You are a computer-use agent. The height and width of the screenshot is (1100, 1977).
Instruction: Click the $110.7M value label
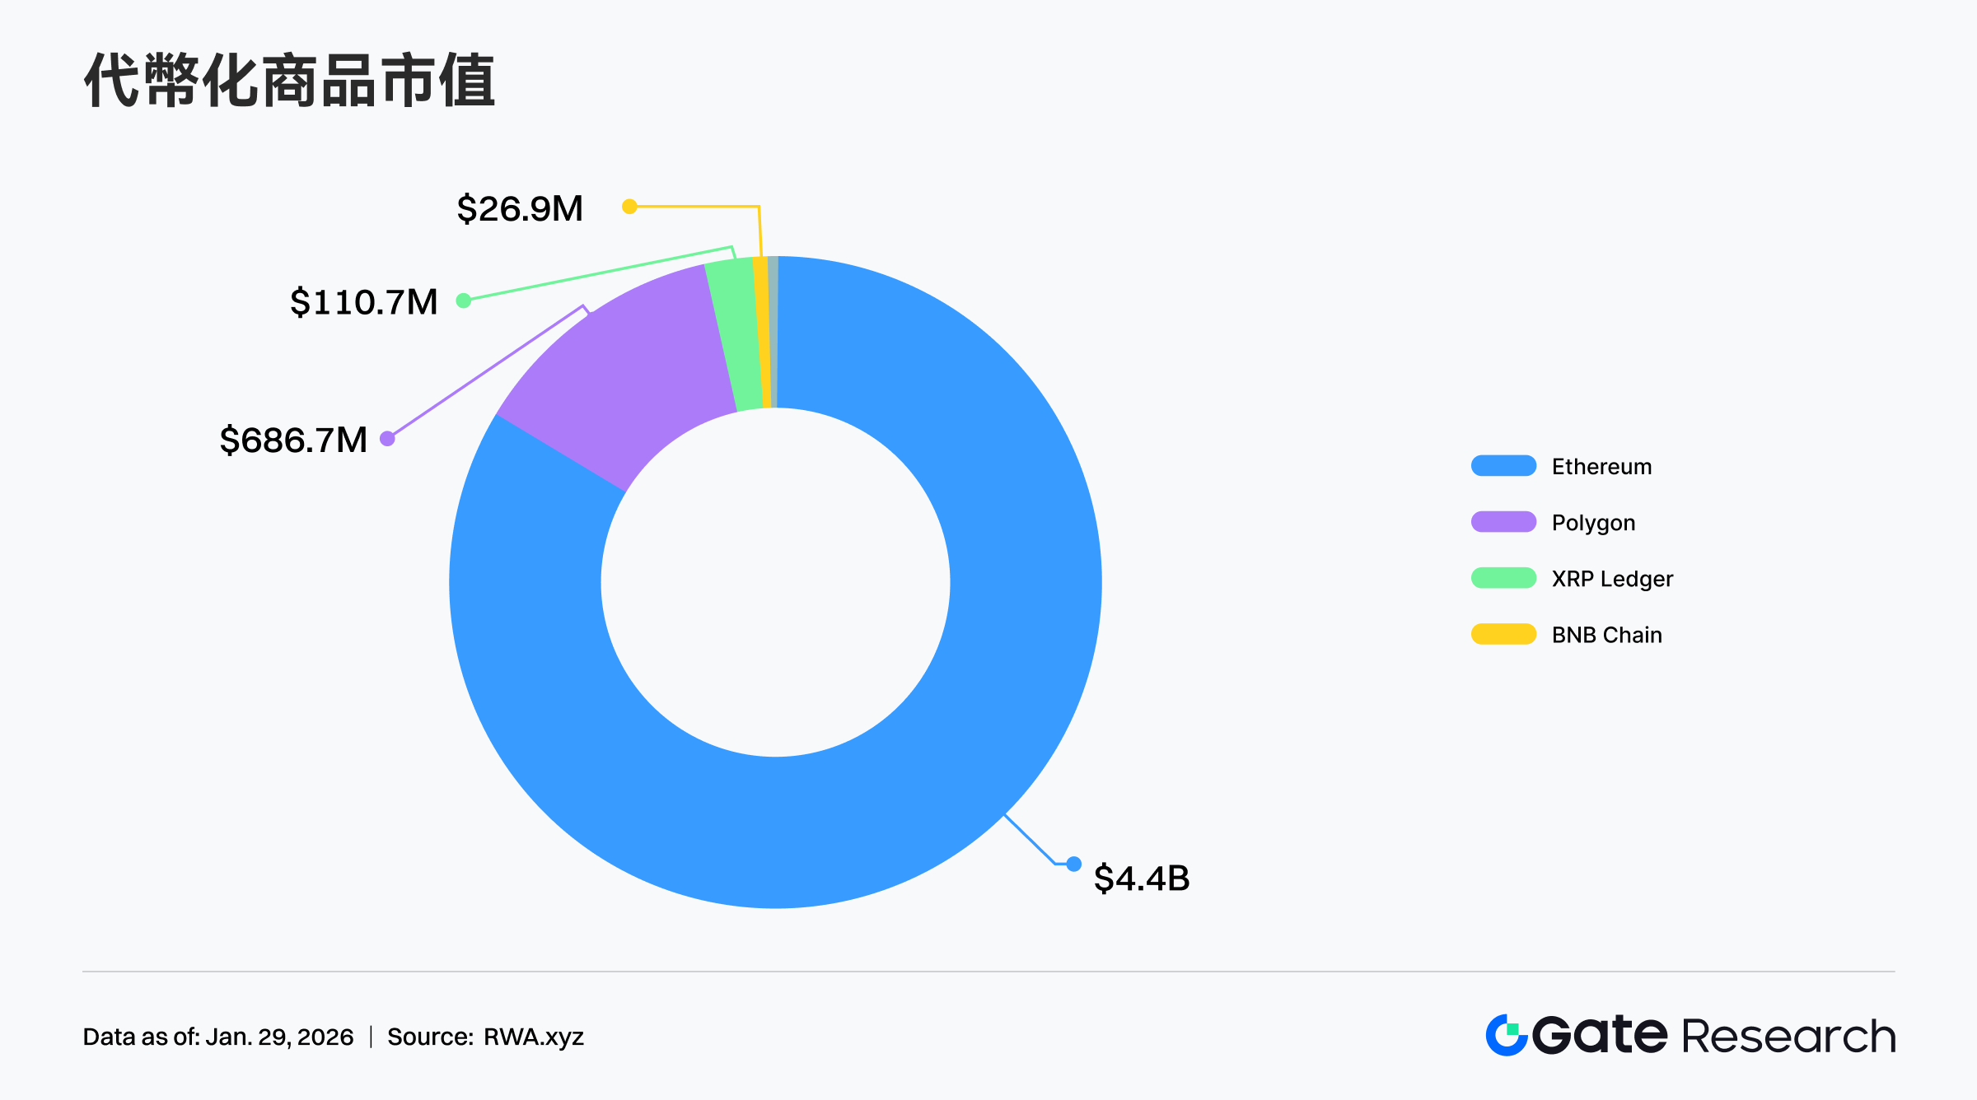tap(363, 302)
